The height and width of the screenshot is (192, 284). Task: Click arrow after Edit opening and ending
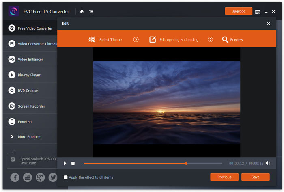point(210,39)
